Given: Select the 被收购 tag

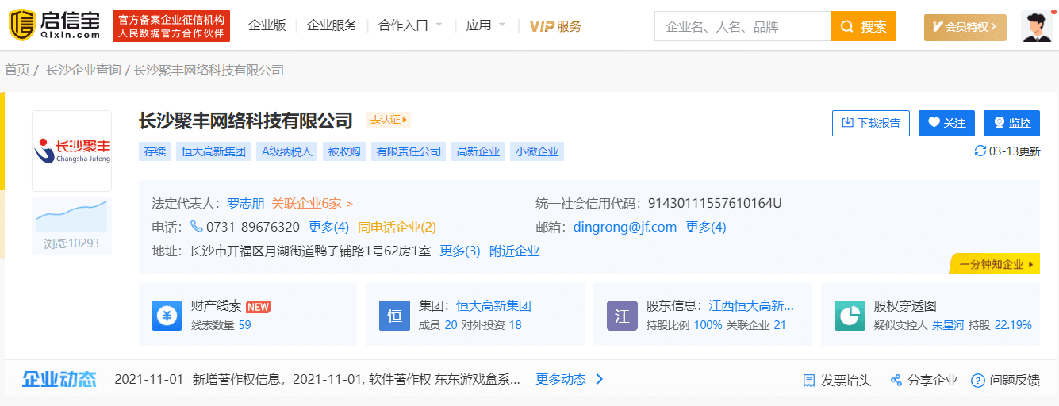Looking at the screenshot, I should 344,151.
